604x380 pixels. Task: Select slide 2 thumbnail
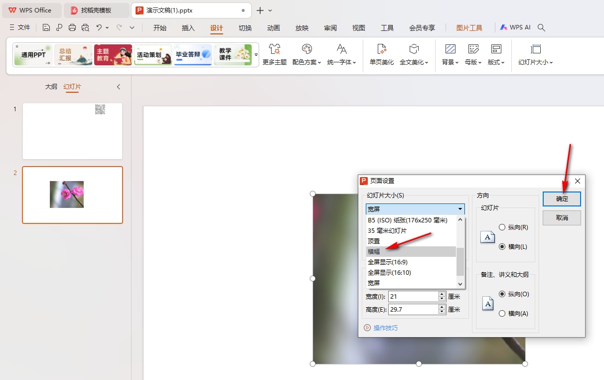click(72, 194)
